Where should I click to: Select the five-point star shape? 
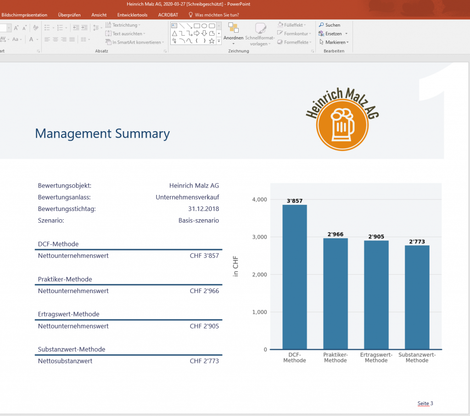[x=212, y=41]
